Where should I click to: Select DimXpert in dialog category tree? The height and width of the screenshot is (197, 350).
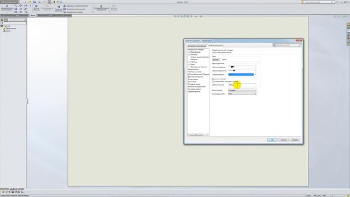pyautogui.click(x=194, y=60)
